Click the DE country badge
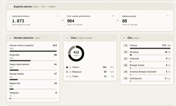 coord(126,52)
